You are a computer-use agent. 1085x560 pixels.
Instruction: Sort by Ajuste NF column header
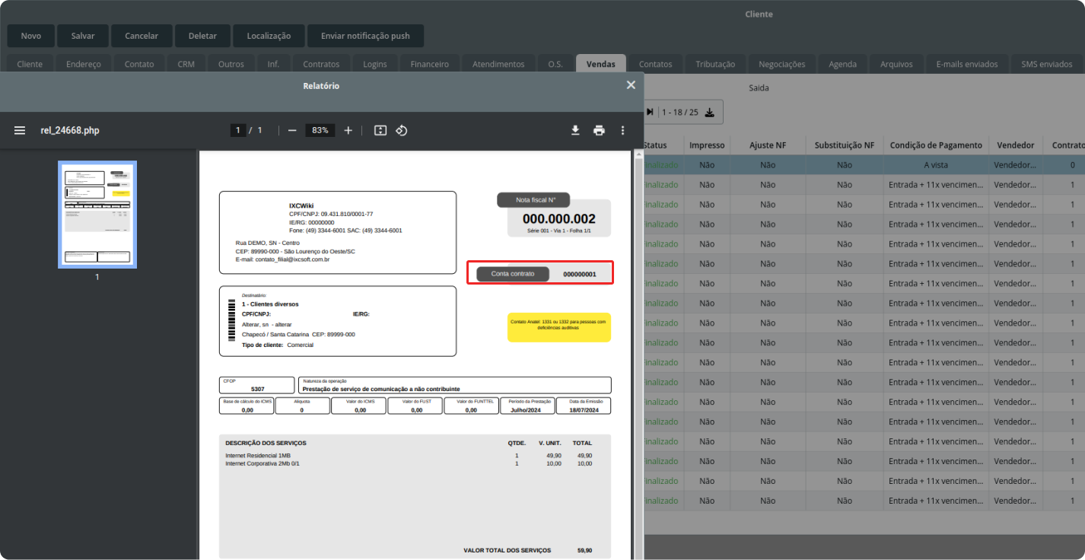tap(768, 145)
